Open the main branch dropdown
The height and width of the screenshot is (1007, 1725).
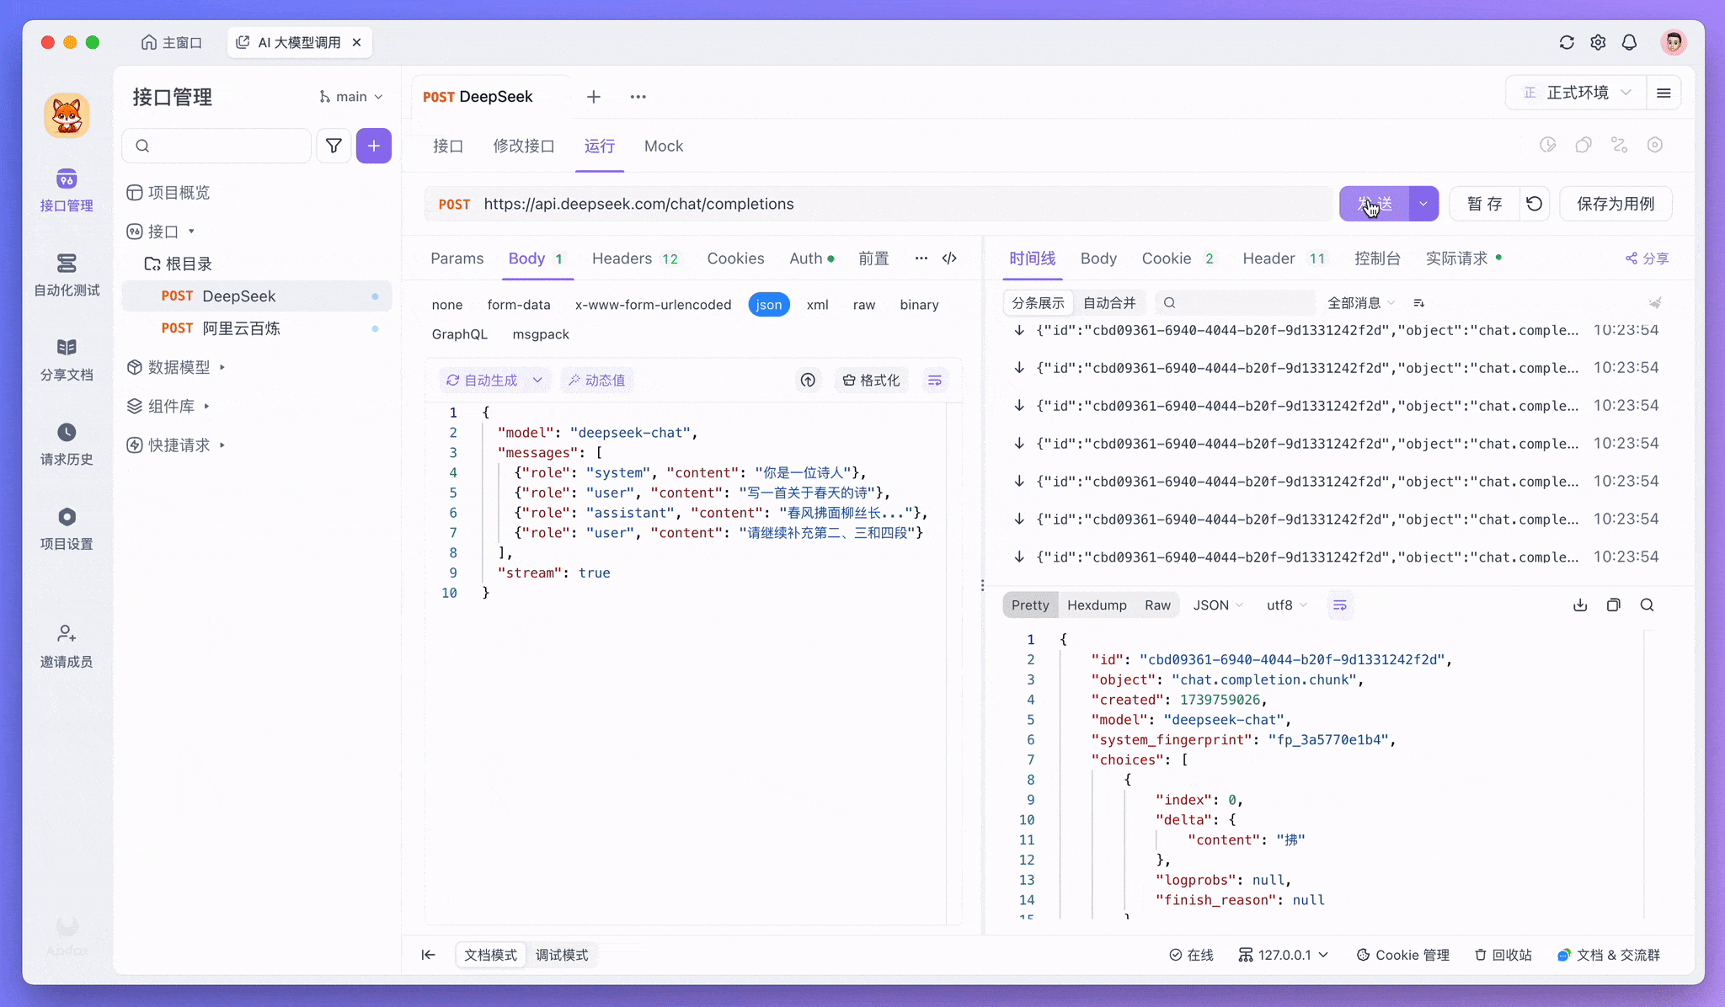coord(350,96)
